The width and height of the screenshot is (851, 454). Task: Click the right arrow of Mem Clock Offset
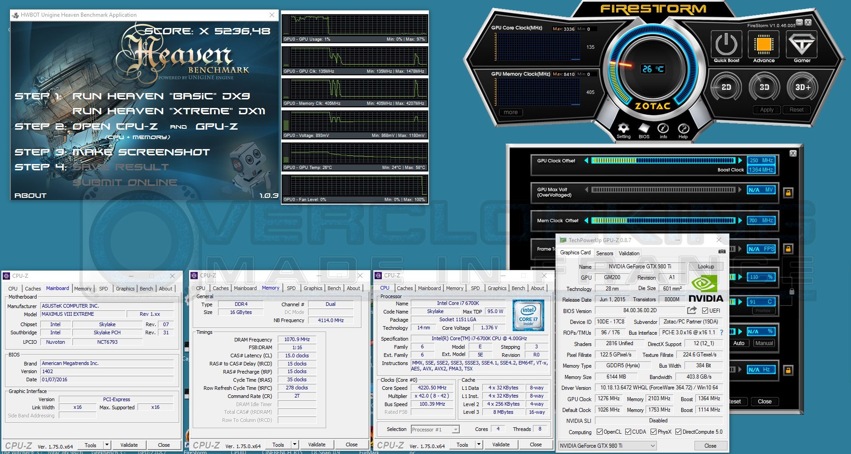(x=740, y=220)
